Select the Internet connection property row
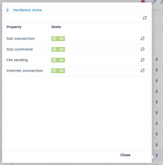This screenshot has height=165, width=163. (77, 71)
